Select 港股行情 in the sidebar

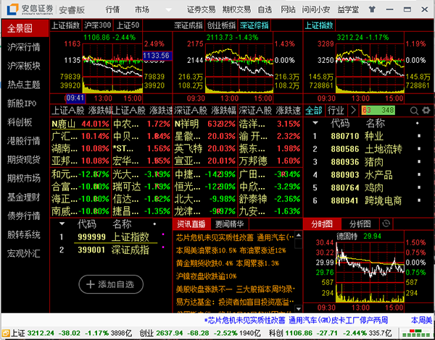point(24,141)
